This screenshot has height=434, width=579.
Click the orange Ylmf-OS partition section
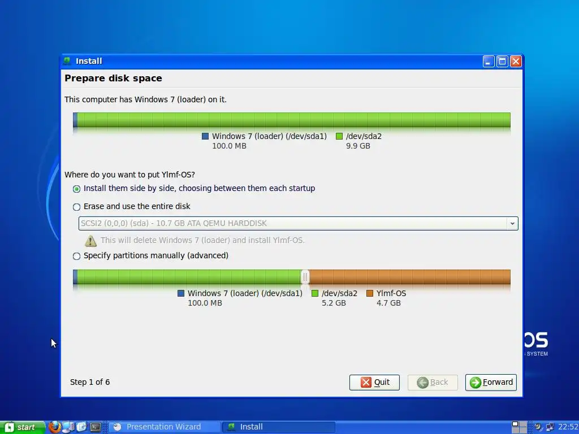410,277
